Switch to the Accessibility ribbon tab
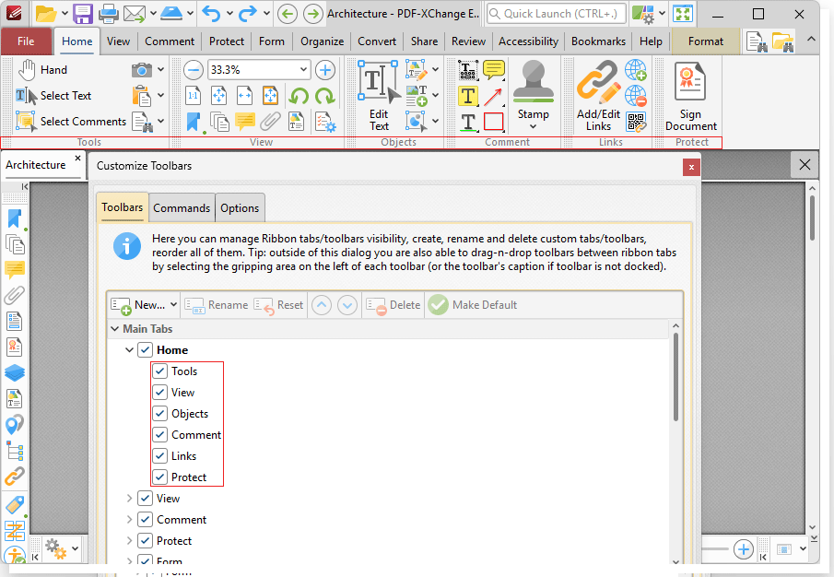Image resolution: width=834 pixels, height=577 pixels. click(528, 41)
